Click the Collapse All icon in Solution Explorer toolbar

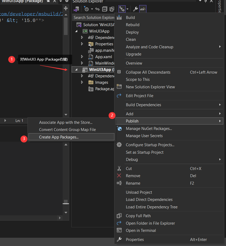coord(104,9)
